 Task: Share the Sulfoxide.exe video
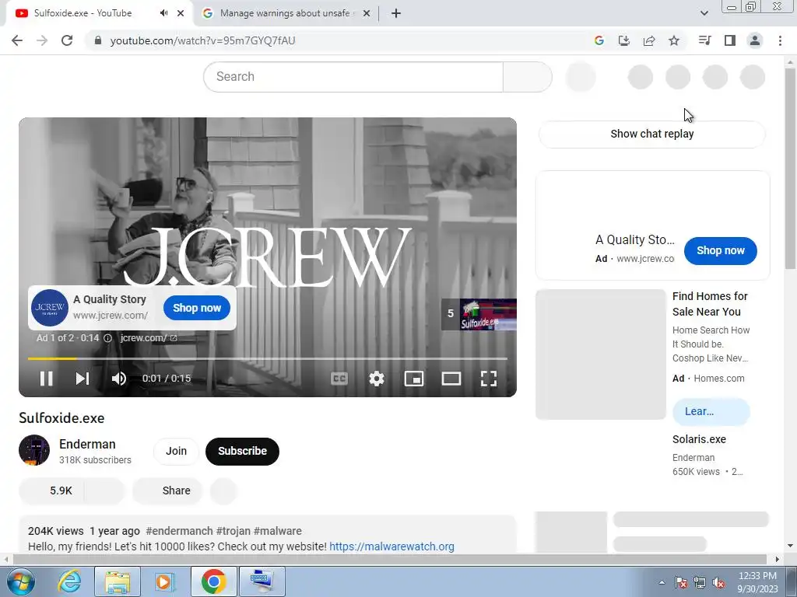(x=168, y=491)
